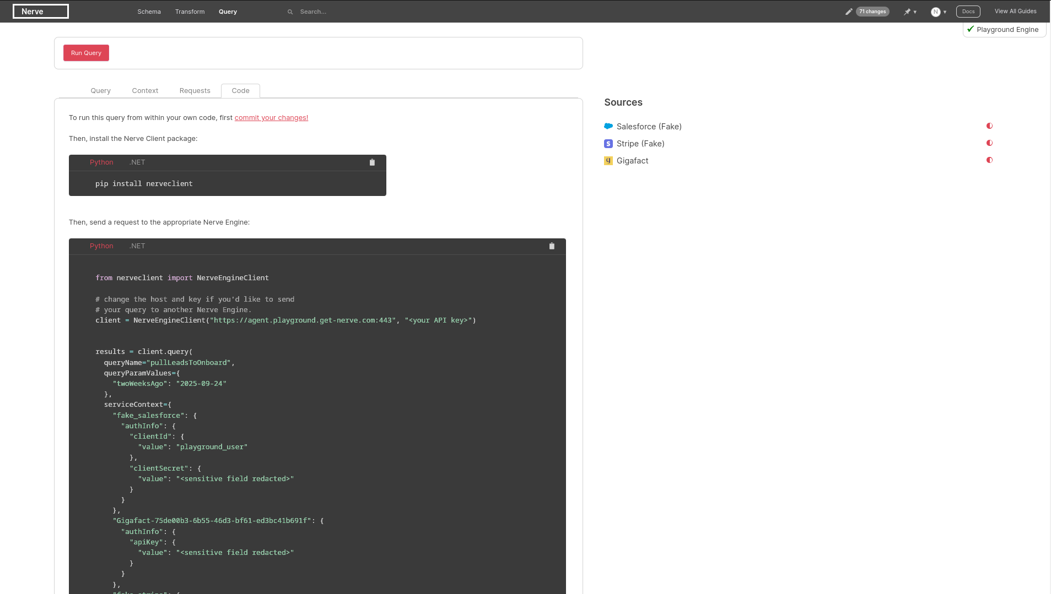Switch to the Requests tab

tap(195, 91)
